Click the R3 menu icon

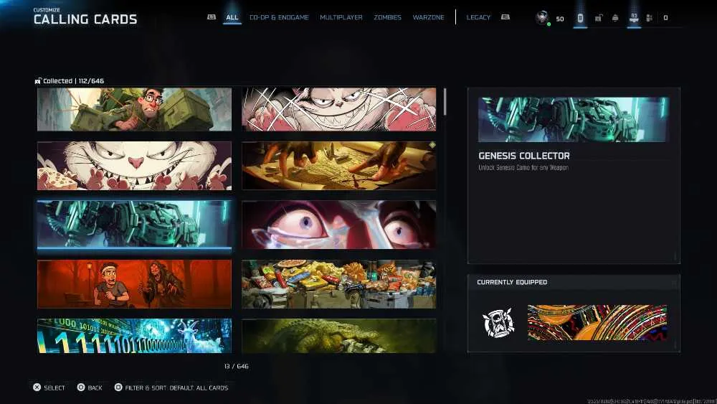pyautogui.click(x=634, y=18)
